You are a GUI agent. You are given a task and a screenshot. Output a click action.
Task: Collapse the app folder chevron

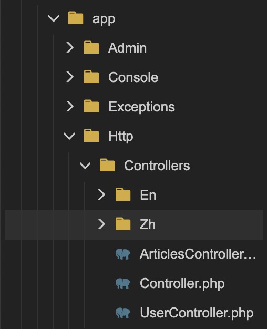click(54, 18)
